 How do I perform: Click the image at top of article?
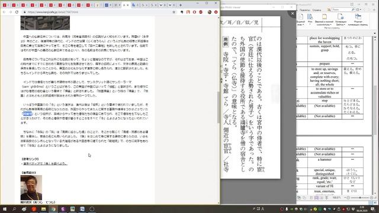(x=45, y=22)
